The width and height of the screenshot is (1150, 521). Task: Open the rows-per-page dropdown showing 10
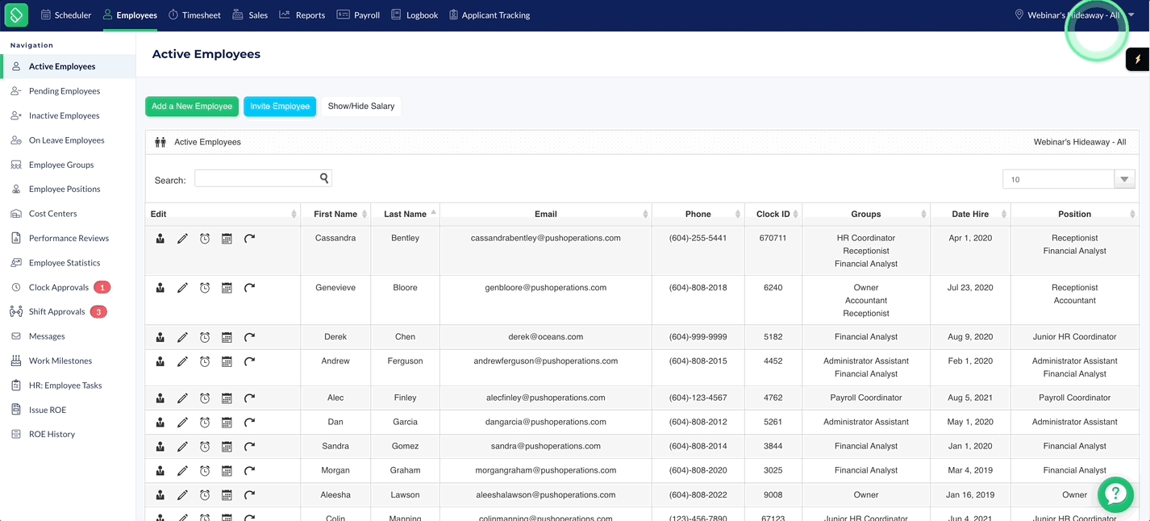coord(1069,179)
